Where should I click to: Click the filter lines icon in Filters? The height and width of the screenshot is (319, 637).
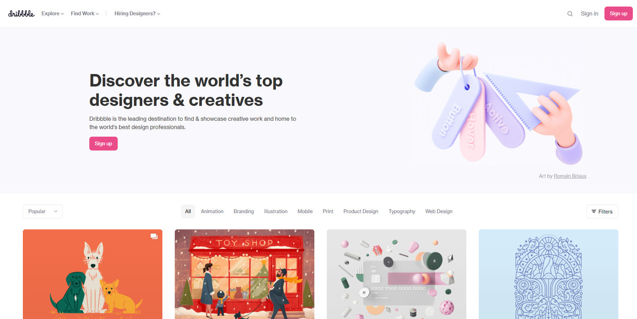pos(594,211)
